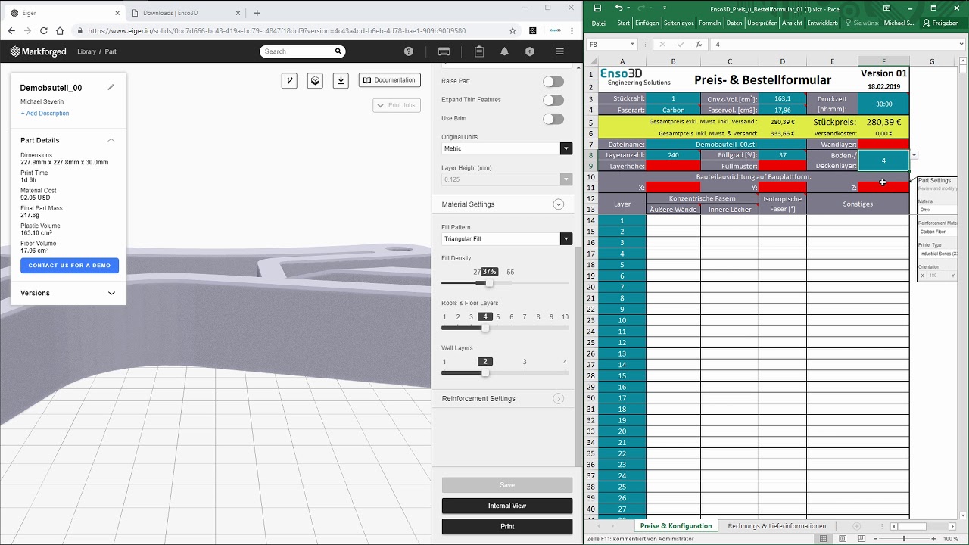Click the 3D cube view icon
Screen dimensions: 969x545
click(x=315, y=81)
